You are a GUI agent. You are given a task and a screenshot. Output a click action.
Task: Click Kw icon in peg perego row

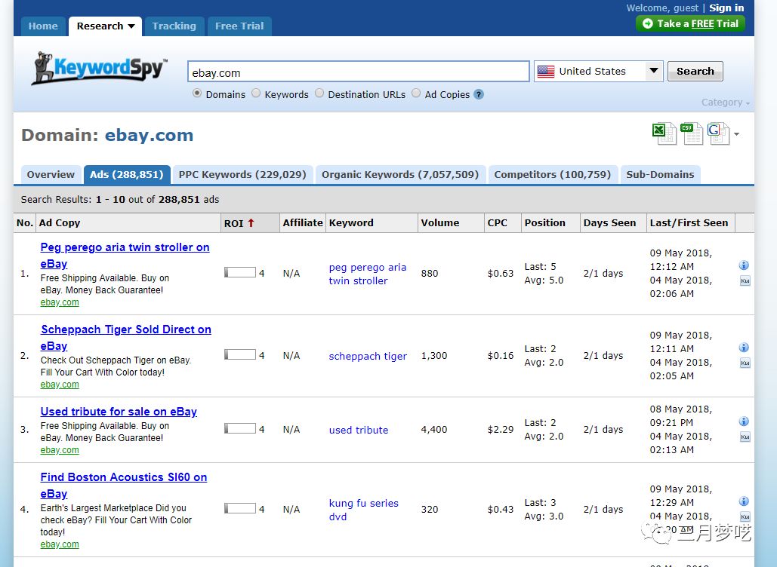pyautogui.click(x=745, y=281)
